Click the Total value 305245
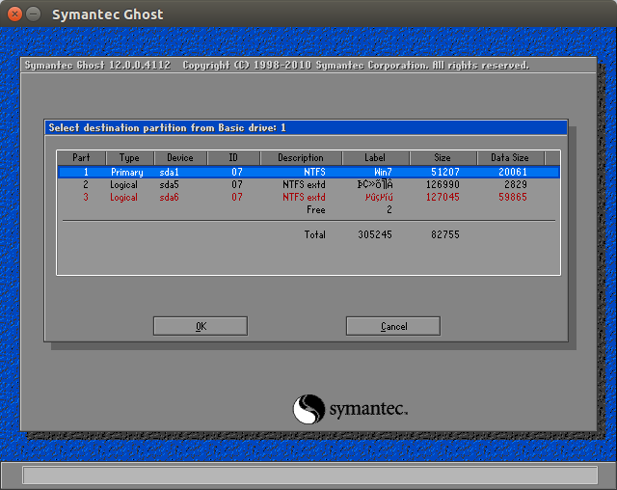Viewport: 617px width, 490px height. 375,235
